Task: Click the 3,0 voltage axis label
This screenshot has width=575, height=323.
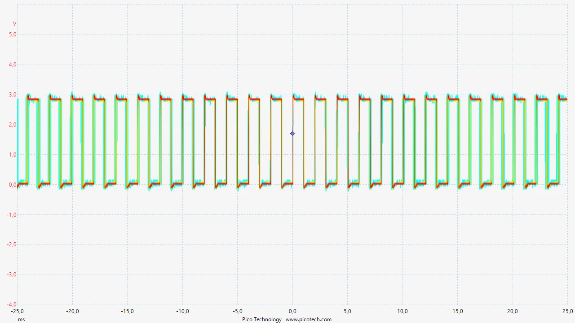Action: click(x=13, y=95)
